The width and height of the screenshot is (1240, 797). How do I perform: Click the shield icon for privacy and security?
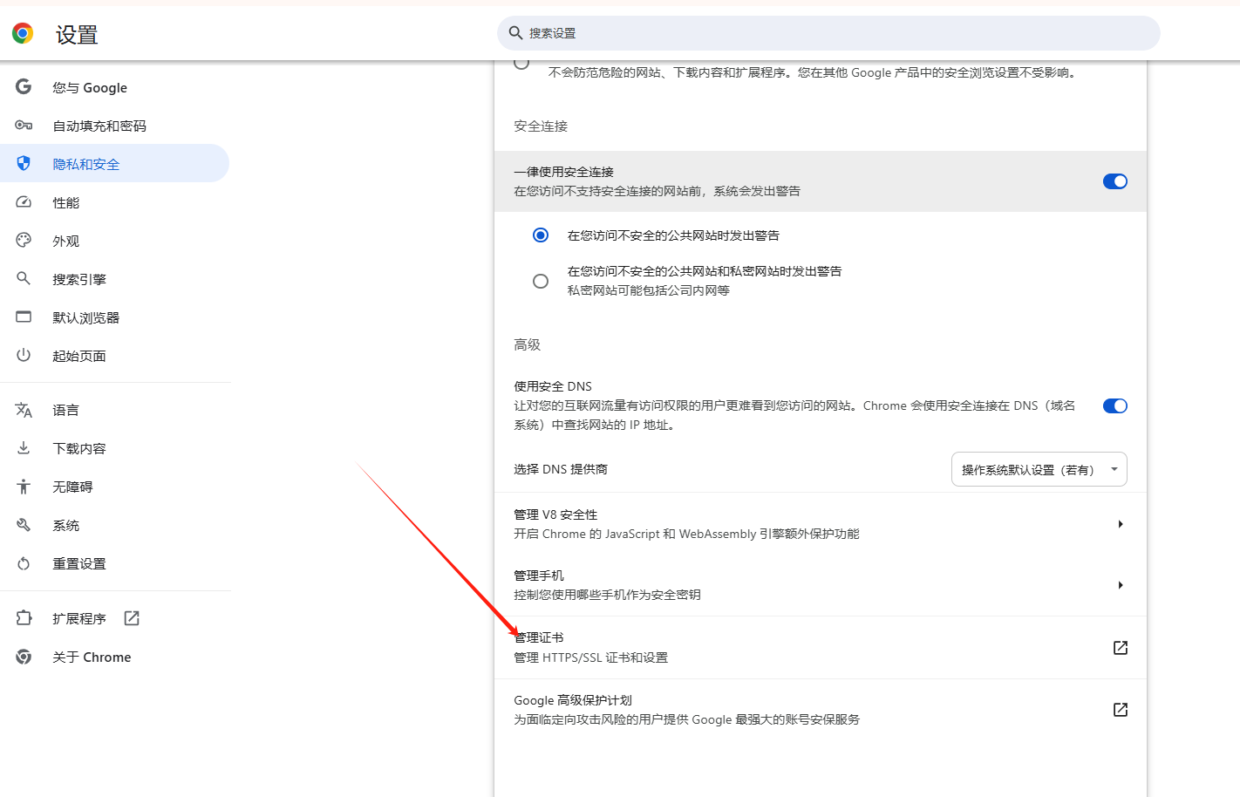click(24, 163)
